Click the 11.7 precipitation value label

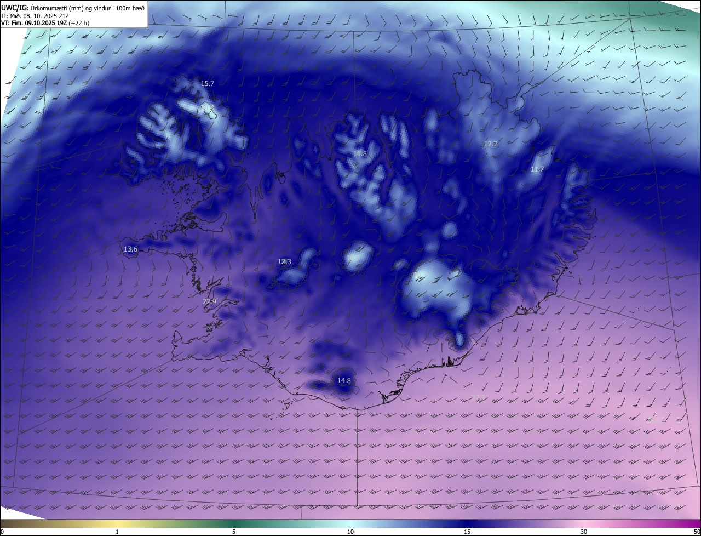pos(537,169)
